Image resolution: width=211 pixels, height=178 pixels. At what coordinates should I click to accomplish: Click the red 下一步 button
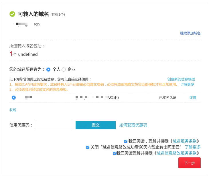(x=189, y=163)
